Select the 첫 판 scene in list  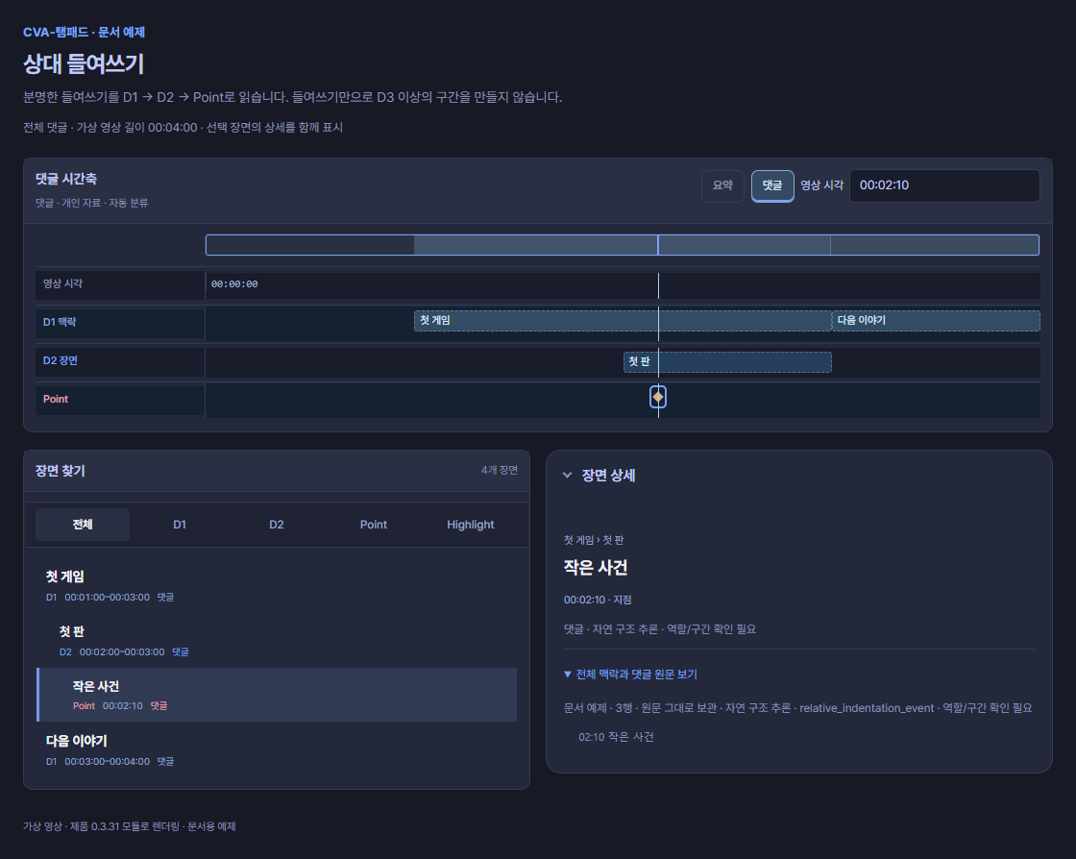click(x=277, y=640)
